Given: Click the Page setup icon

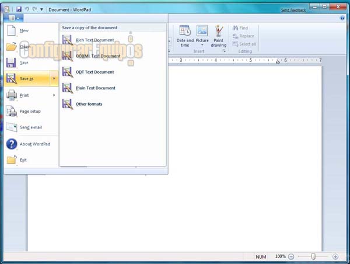Looking at the screenshot, I should 11,111.
